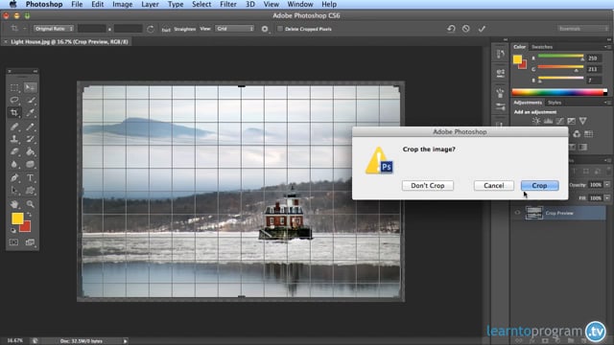Click the rotate crop box icon
Image resolution: width=614 pixels, height=345 pixels.
(x=151, y=29)
